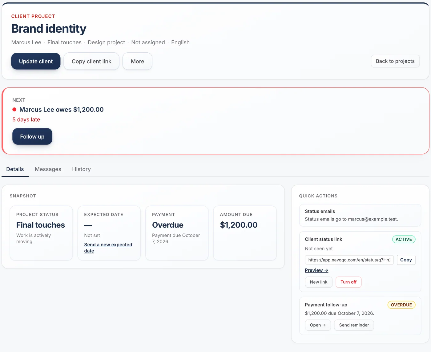Select the Brand identity project title
The image size is (431, 352).
tap(49, 29)
